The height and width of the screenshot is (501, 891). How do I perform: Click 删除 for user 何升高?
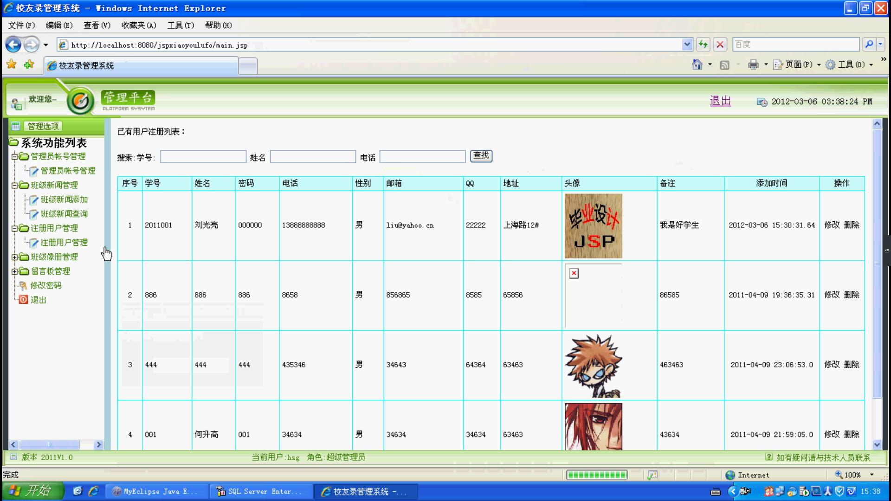852,434
